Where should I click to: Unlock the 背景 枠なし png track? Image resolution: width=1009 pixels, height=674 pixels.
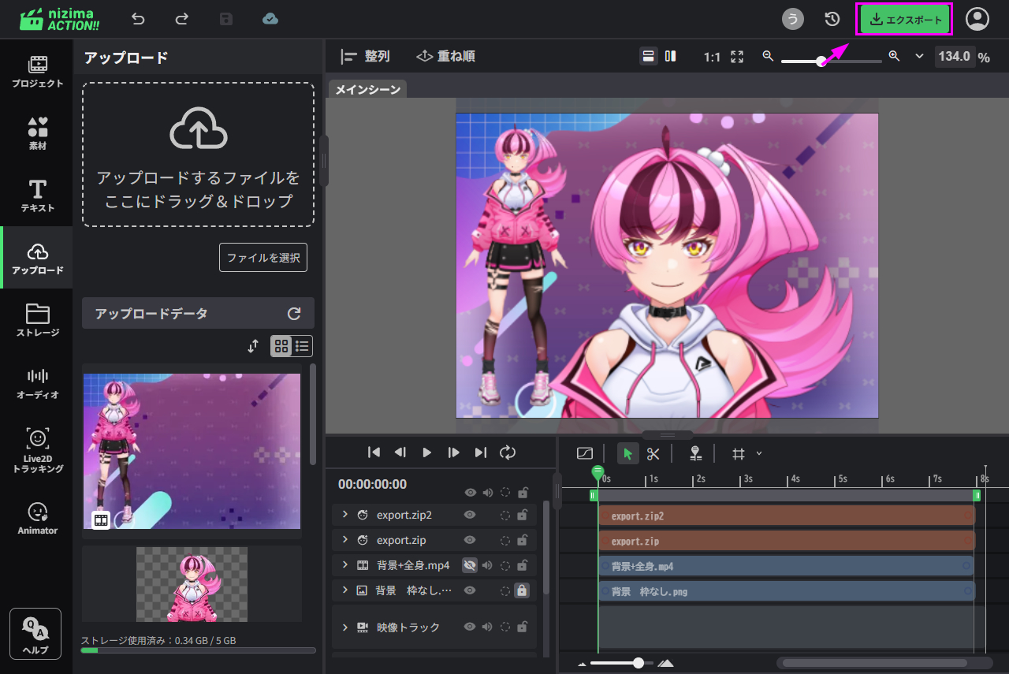[x=522, y=590]
